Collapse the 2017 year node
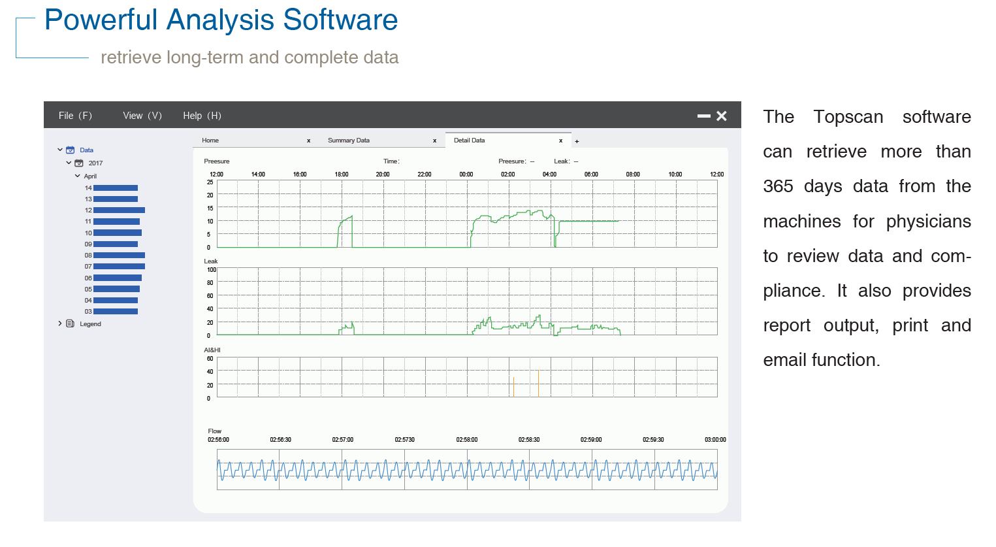 [x=69, y=163]
